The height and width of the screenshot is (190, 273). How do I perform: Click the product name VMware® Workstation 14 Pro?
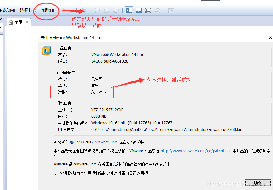pos(117,55)
